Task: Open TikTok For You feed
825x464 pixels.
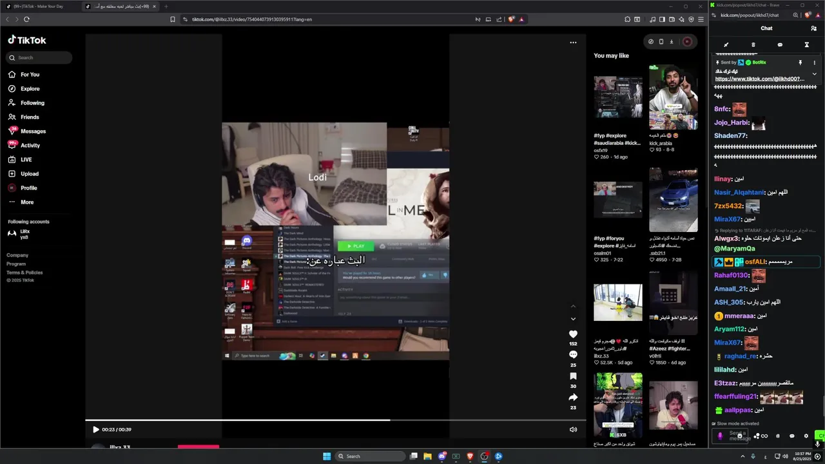Action: (24, 74)
